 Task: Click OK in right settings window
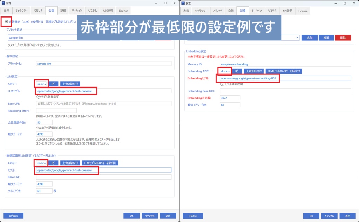(311, 216)
